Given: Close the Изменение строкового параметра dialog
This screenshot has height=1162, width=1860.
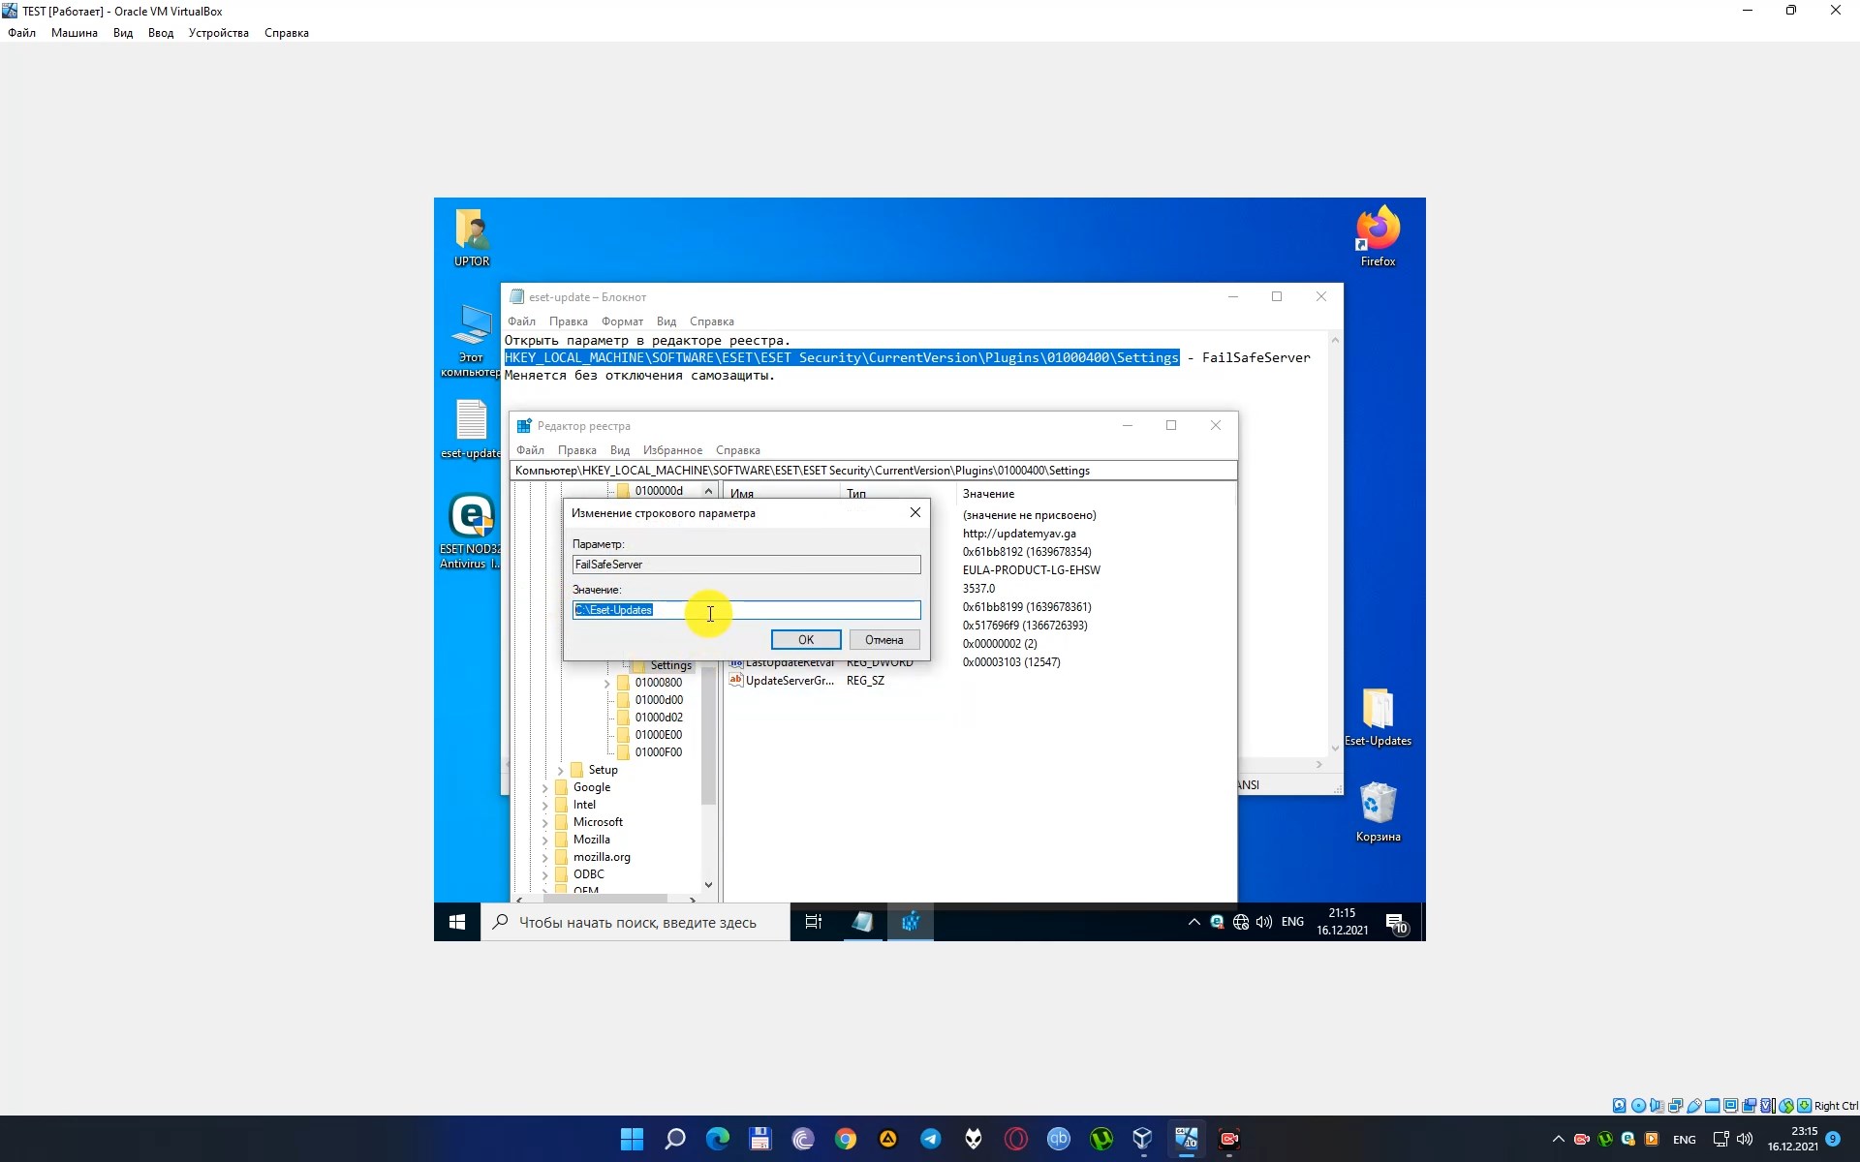Looking at the screenshot, I should 915,512.
